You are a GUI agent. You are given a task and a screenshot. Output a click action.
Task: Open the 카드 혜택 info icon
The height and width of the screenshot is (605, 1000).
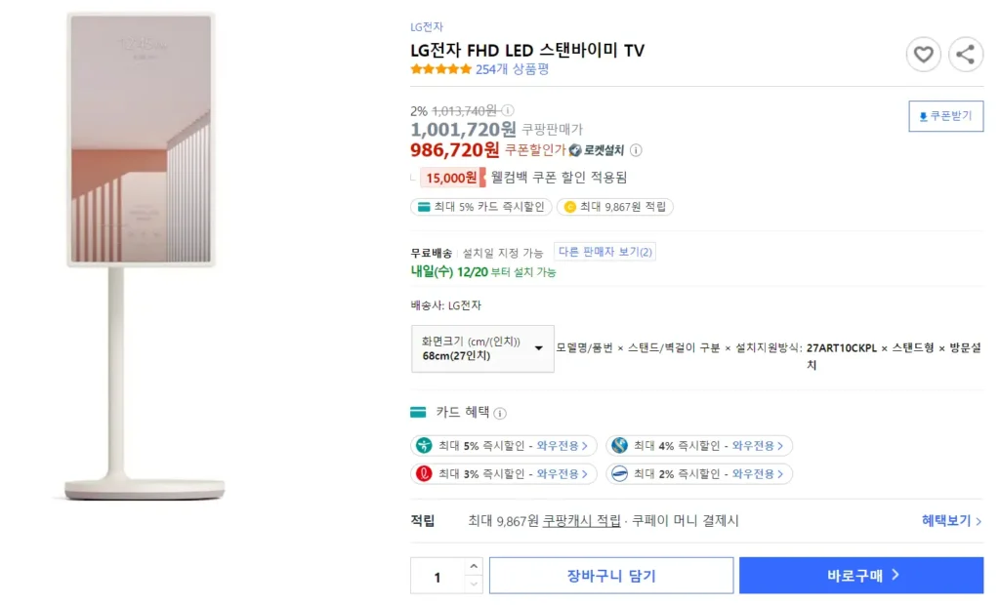[501, 412]
